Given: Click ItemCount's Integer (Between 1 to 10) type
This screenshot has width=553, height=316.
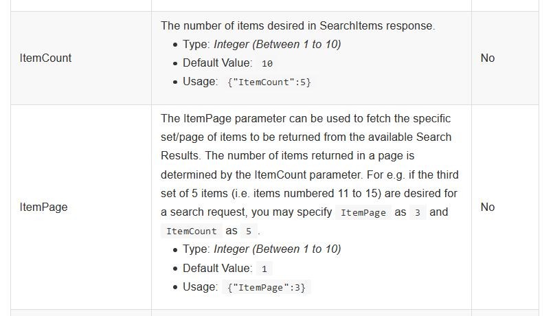Looking at the screenshot, I should coord(278,45).
